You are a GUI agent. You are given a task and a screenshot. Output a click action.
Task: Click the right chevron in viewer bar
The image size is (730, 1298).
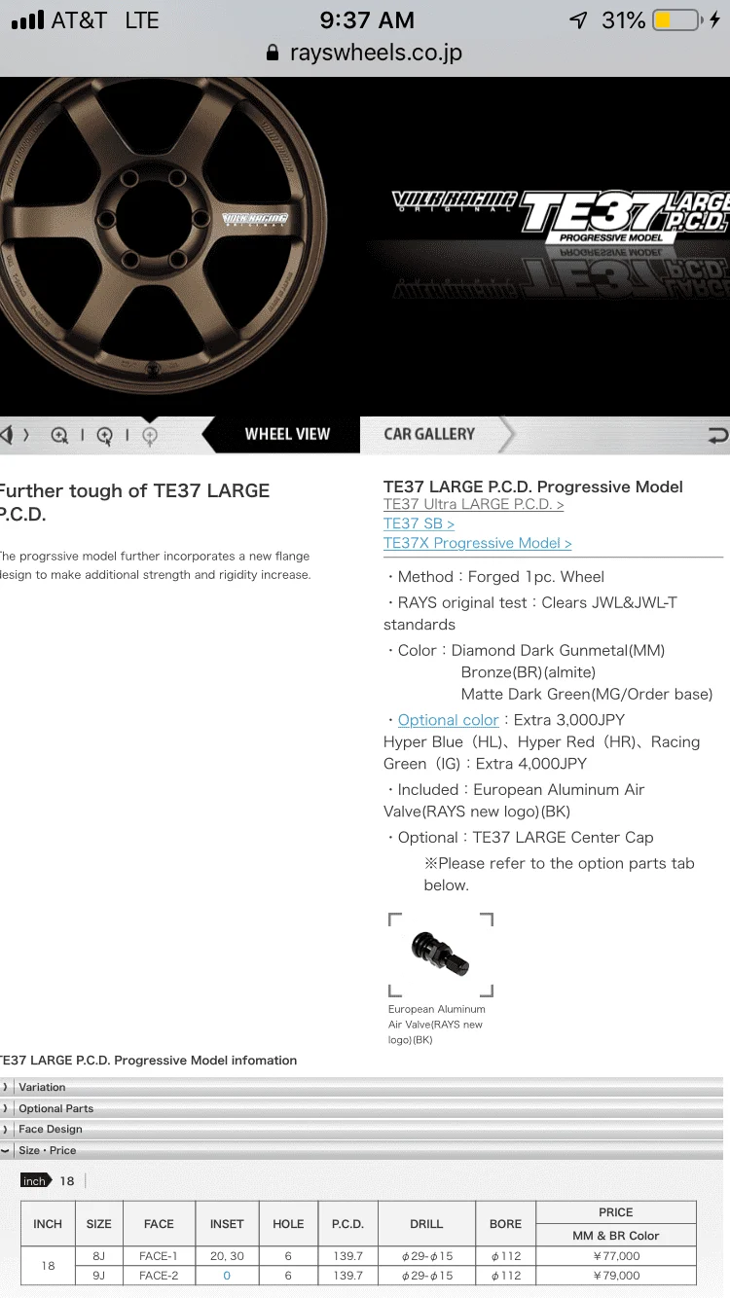pyautogui.click(x=26, y=435)
